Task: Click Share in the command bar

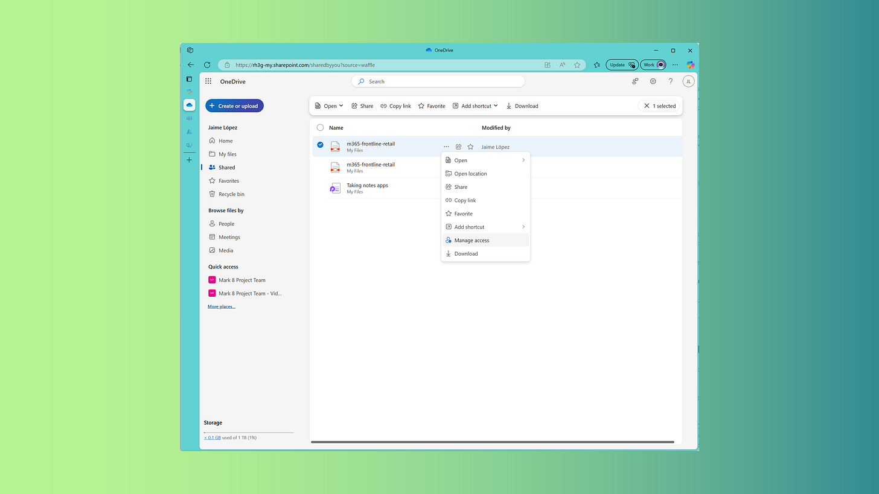Action: click(362, 106)
